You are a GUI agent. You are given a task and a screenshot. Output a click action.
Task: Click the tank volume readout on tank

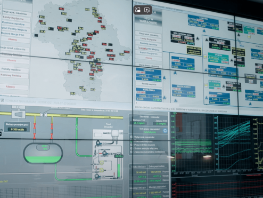(43, 147)
